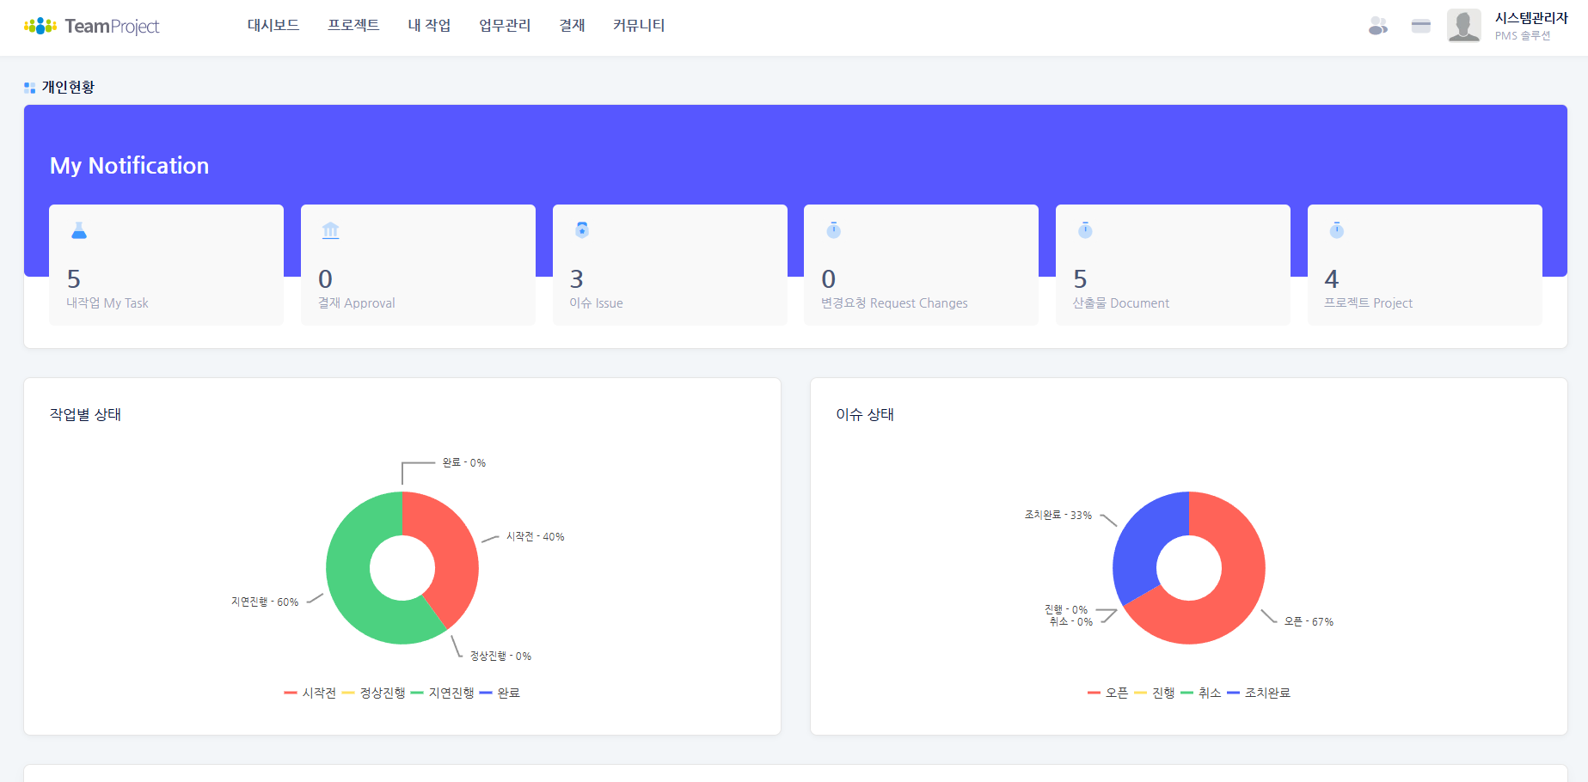The image size is (1588, 782).
Task: Open the 대시보드 menu
Action: (x=273, y=26)
